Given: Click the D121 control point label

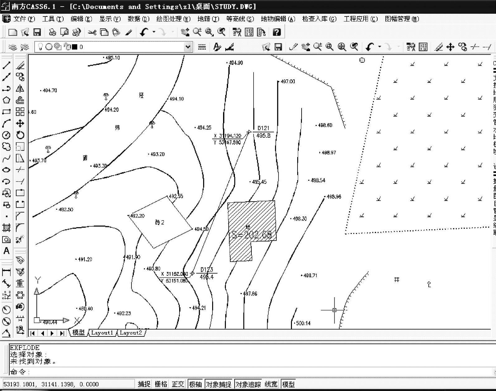Looking at the screenshot, I should tap(263, 128).
